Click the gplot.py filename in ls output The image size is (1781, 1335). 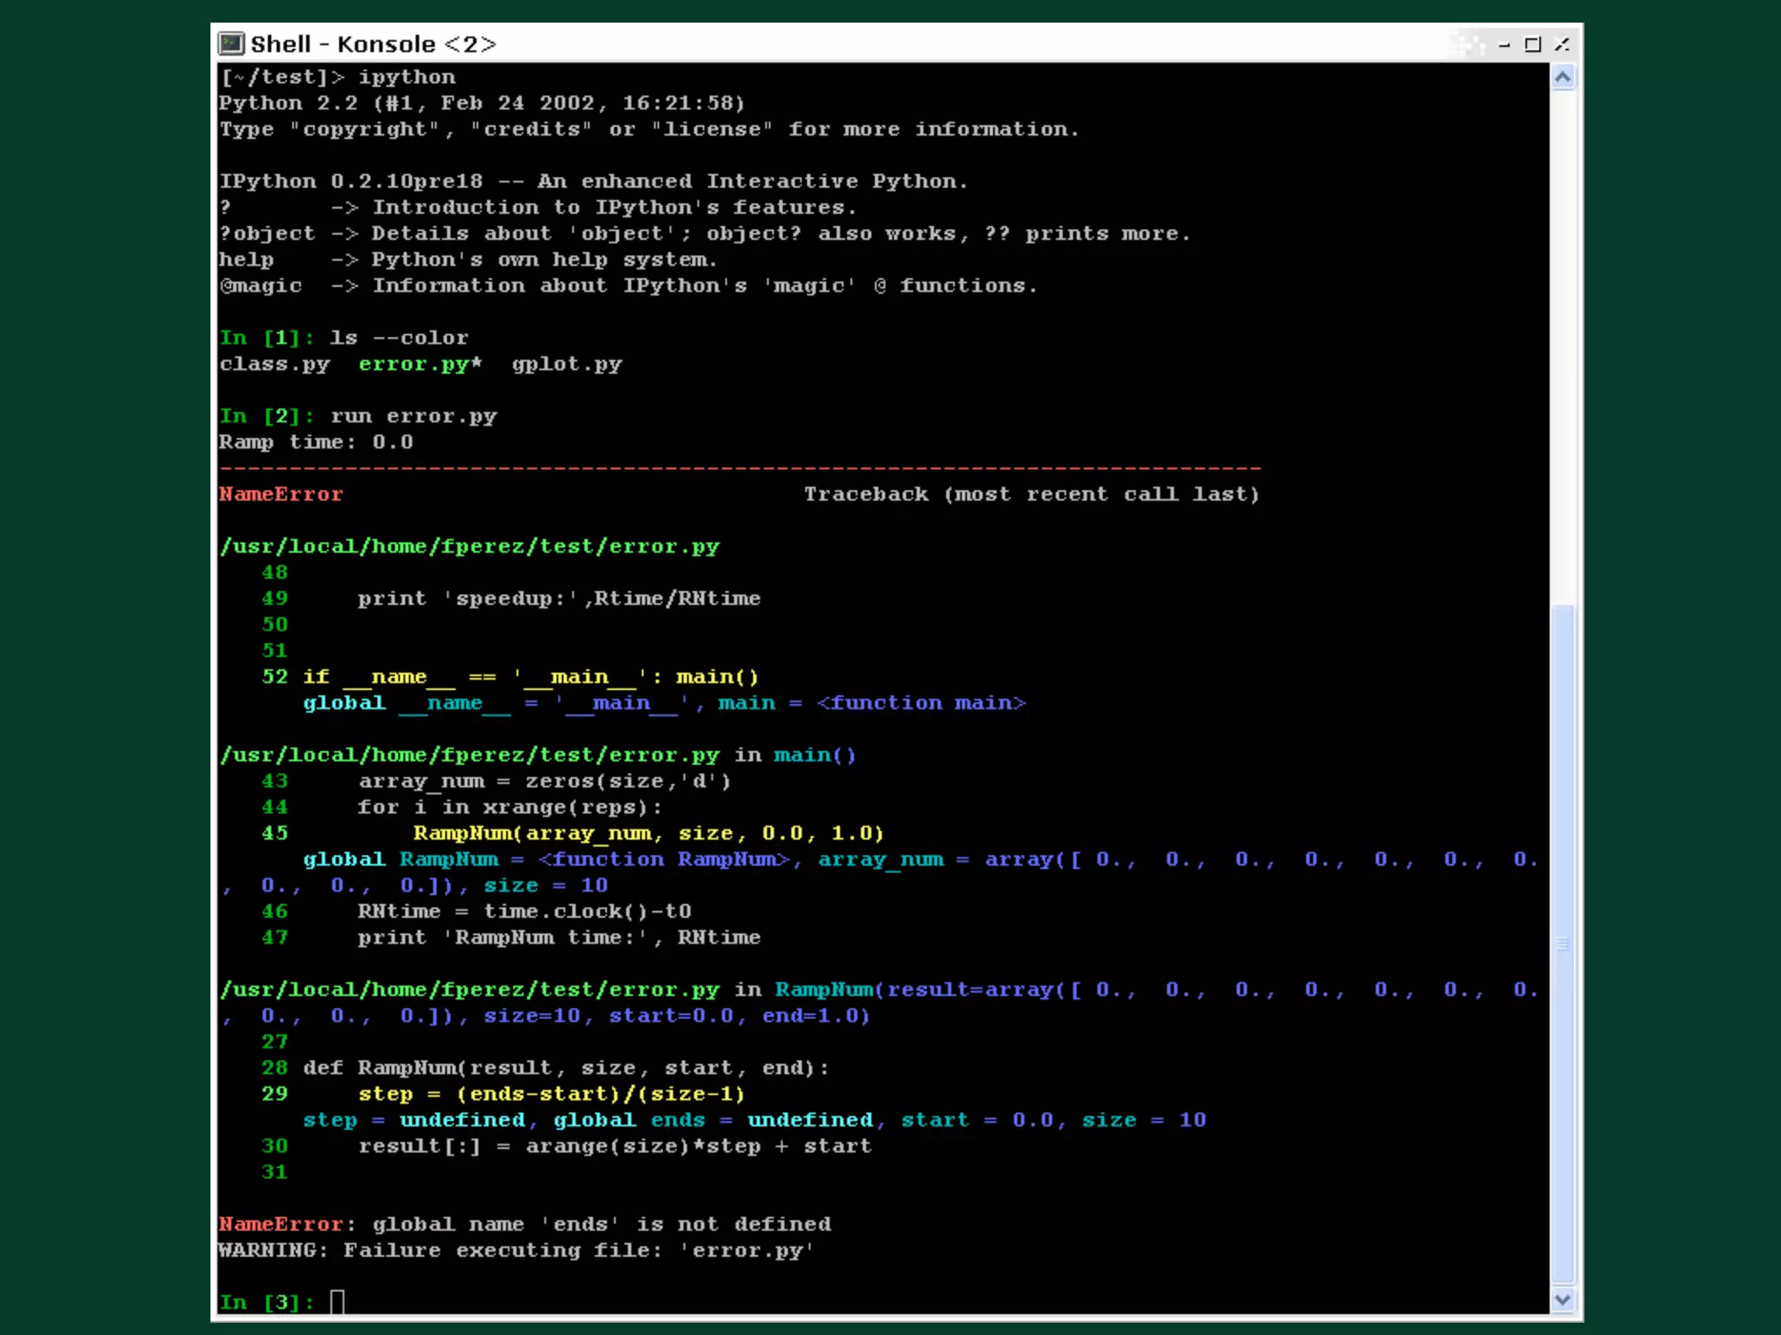(567, 364)
